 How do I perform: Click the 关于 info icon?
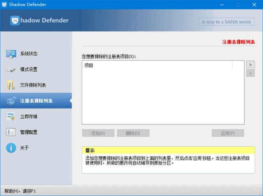(11, 148)
